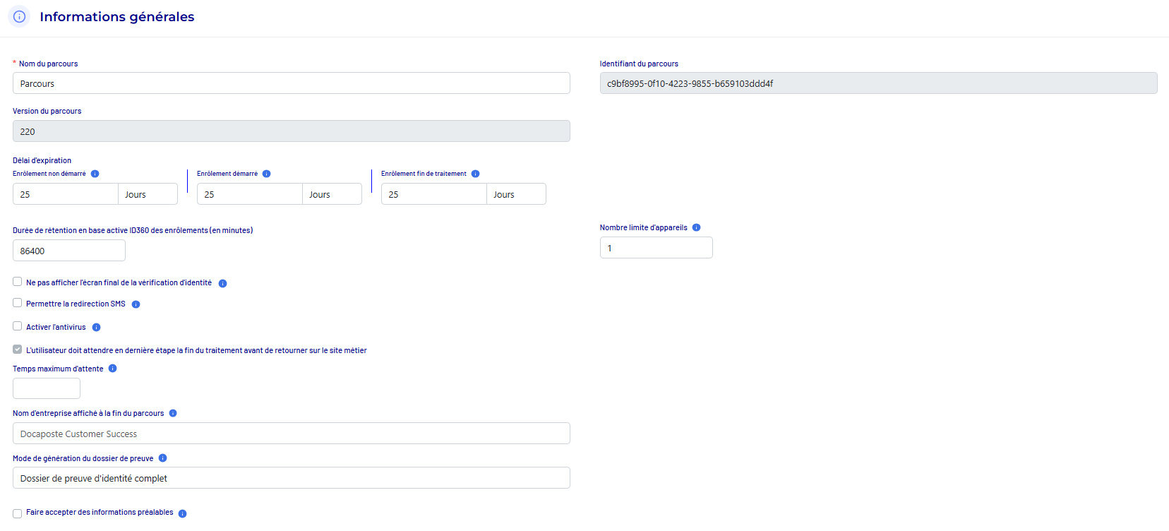Toggle the Activer l'antivirus checkbox
This screenshot has width=1169, height=531.
coord(18,326)
